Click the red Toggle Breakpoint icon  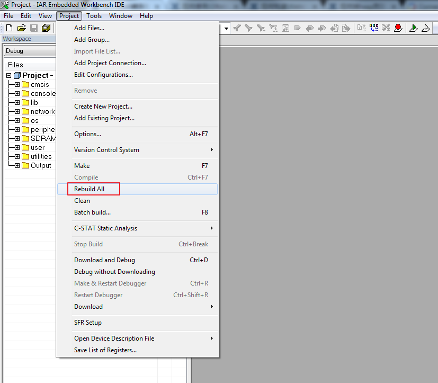click(x=398, y=28)
